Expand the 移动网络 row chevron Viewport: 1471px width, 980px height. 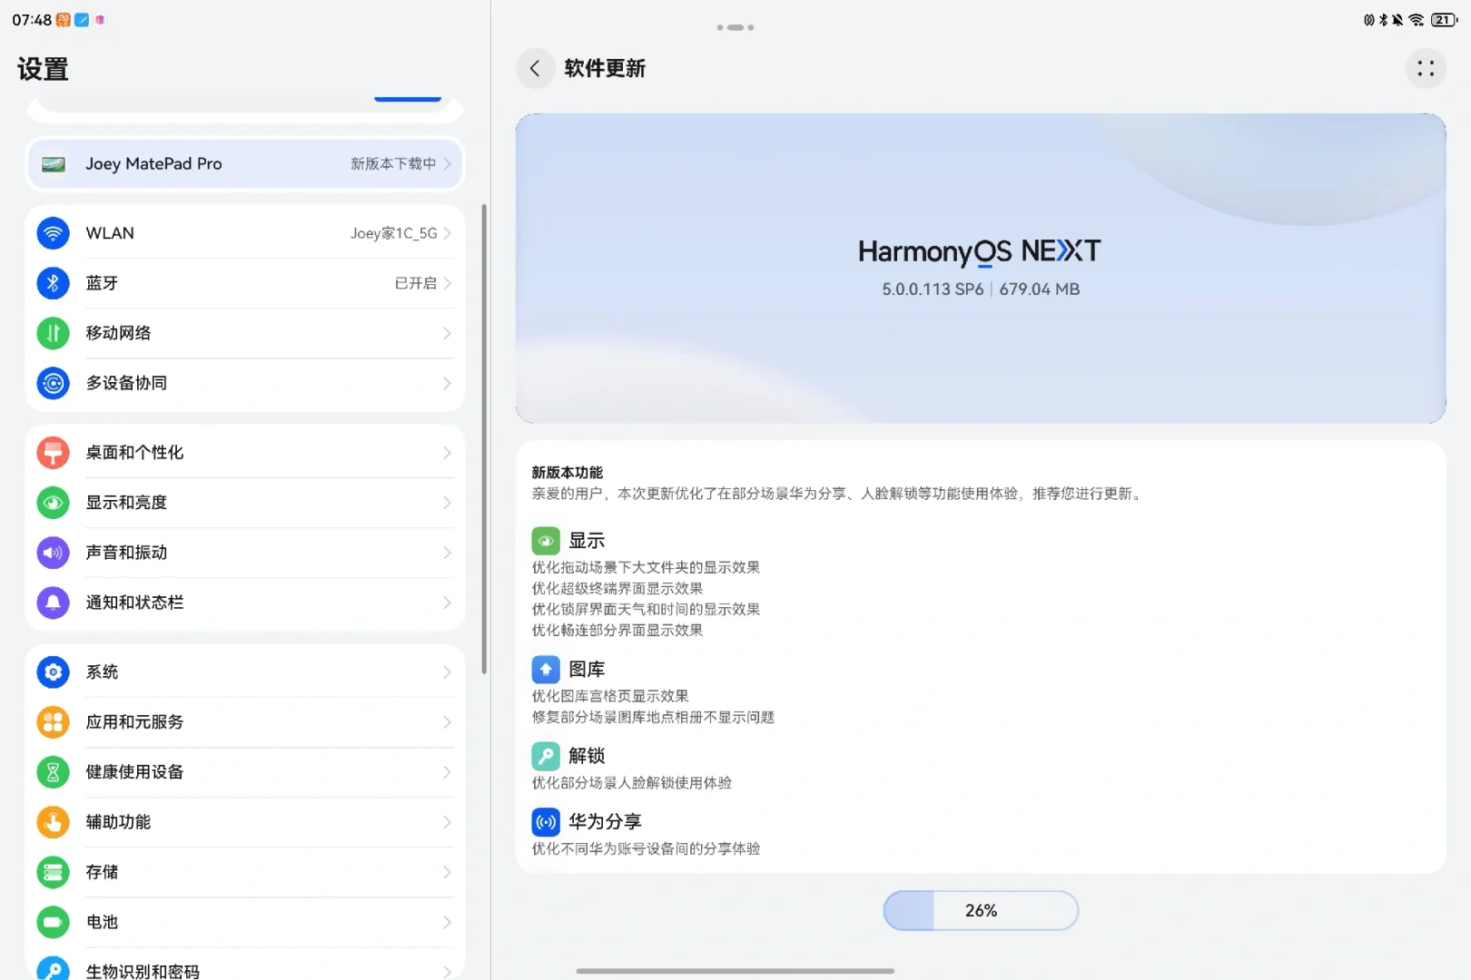(447, 333)
